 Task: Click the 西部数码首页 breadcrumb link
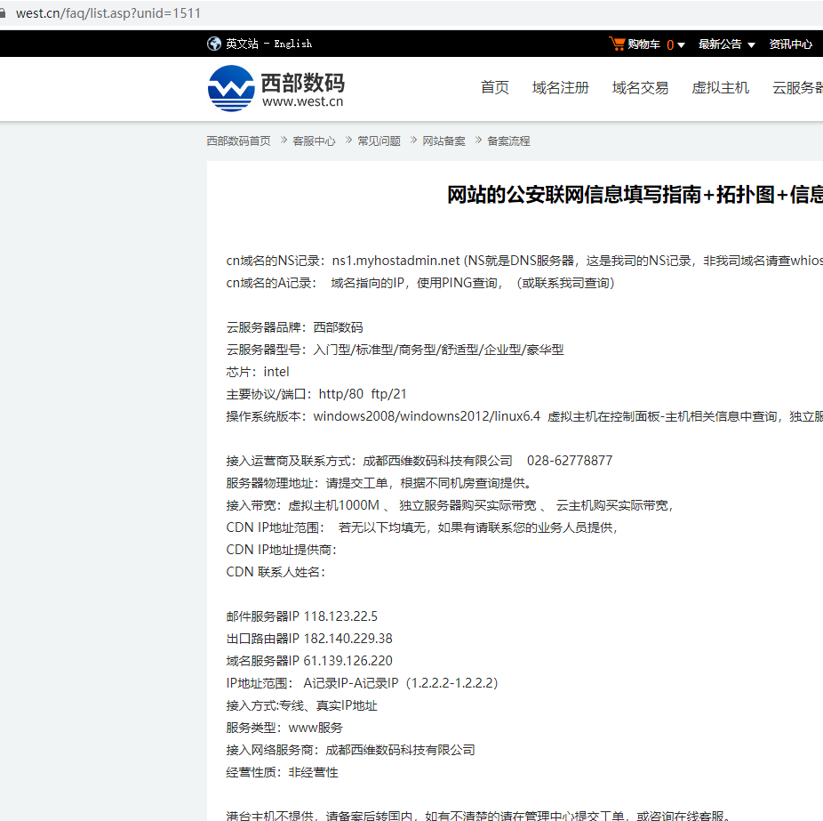click(237, 141)
